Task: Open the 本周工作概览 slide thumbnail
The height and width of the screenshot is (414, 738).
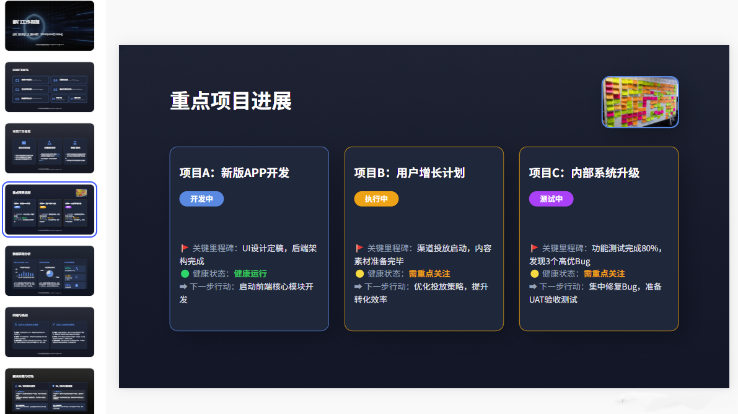Action: click(50, 148)
